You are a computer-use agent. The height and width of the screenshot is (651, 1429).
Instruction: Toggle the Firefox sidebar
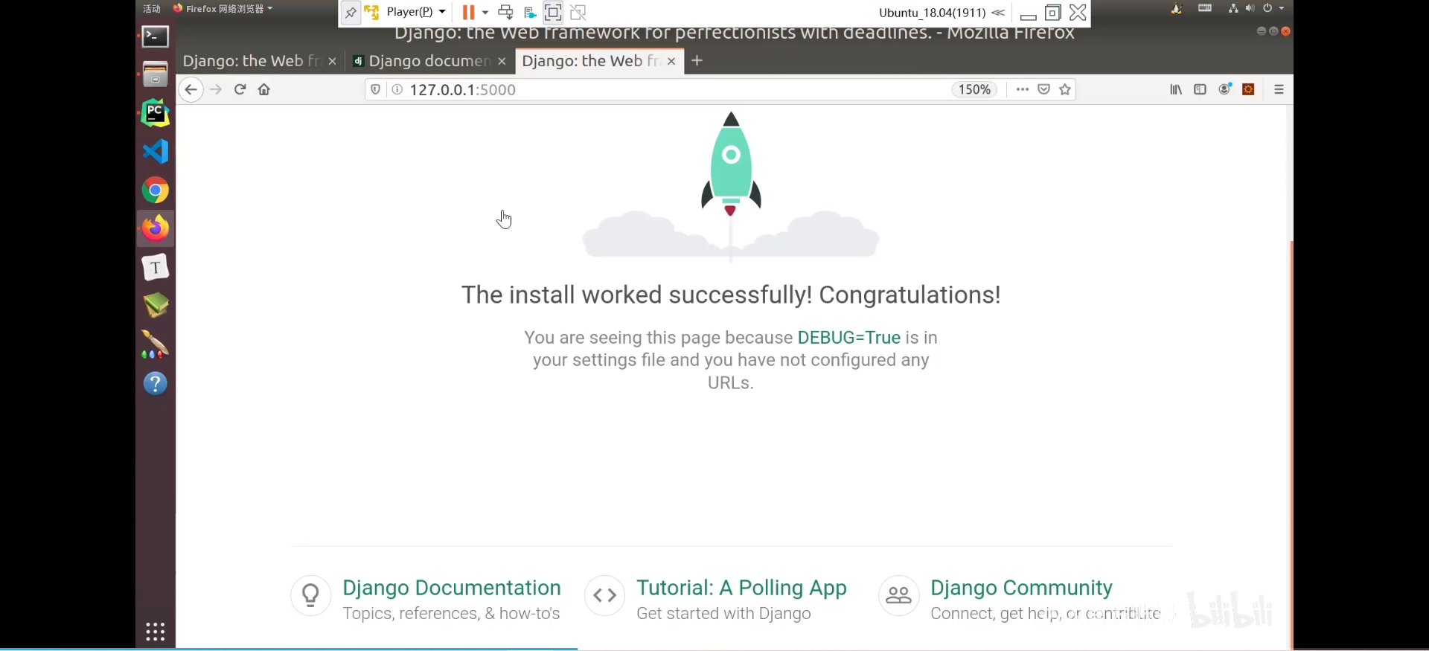click(x=1200, y=89)
